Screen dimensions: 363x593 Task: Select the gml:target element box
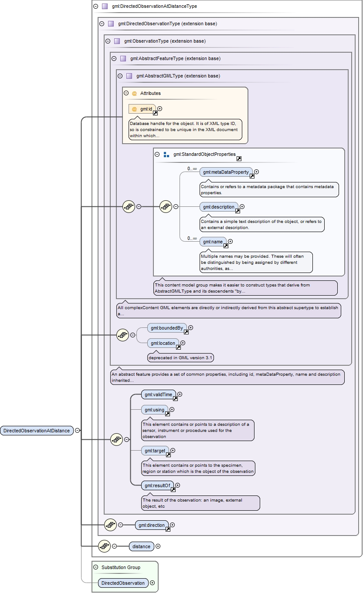155,451
